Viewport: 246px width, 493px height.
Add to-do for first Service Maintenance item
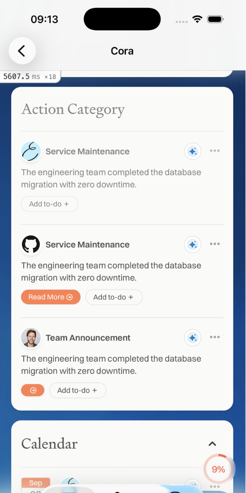click(49, 204)
